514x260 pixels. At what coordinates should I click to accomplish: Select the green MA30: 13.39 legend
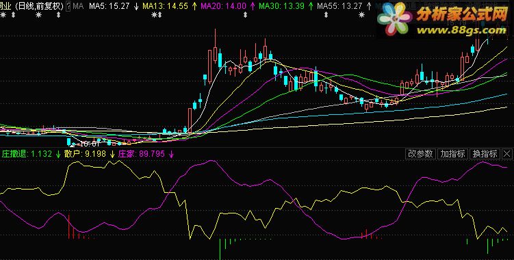pos(281,6)
